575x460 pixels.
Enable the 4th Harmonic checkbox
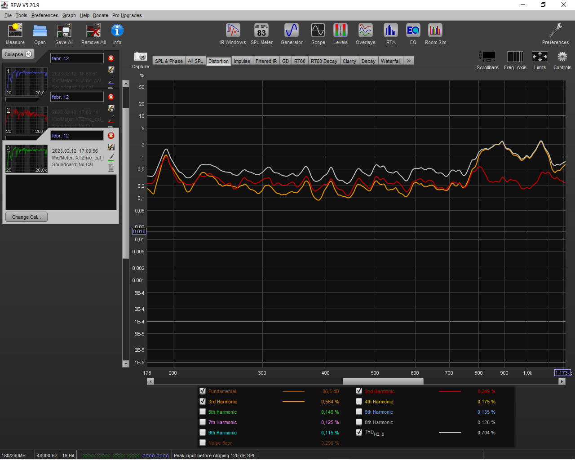359,401
